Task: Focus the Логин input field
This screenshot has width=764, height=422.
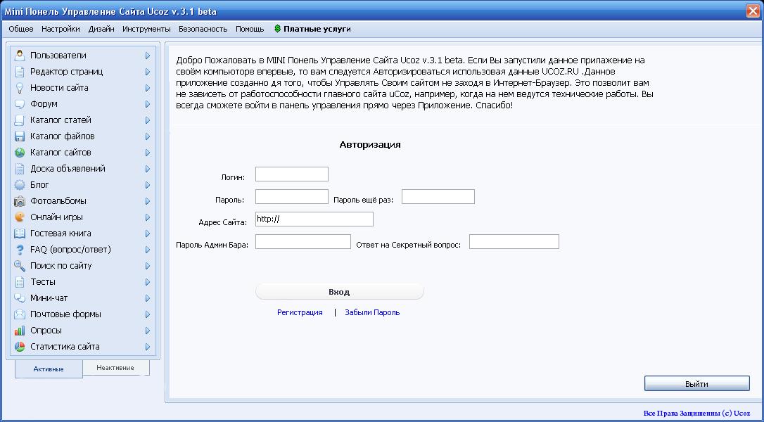Action: [292, 174]
